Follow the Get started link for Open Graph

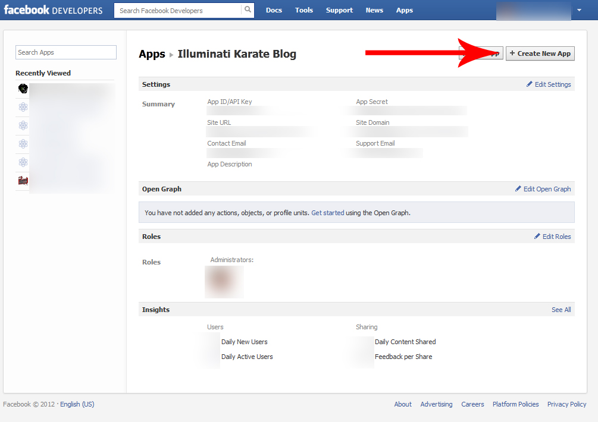click(x=327, y=213)
